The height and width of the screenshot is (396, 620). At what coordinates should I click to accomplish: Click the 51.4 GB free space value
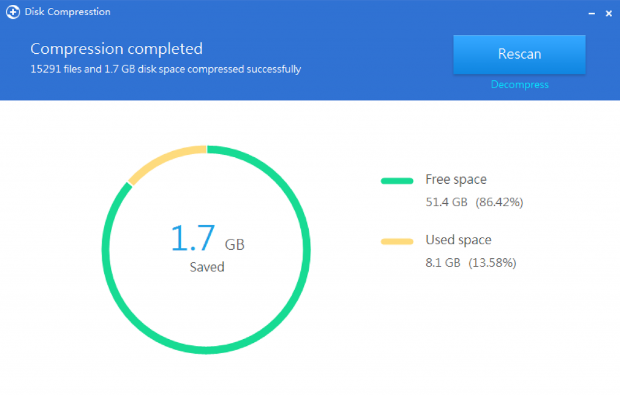click(x=446, y=202)
